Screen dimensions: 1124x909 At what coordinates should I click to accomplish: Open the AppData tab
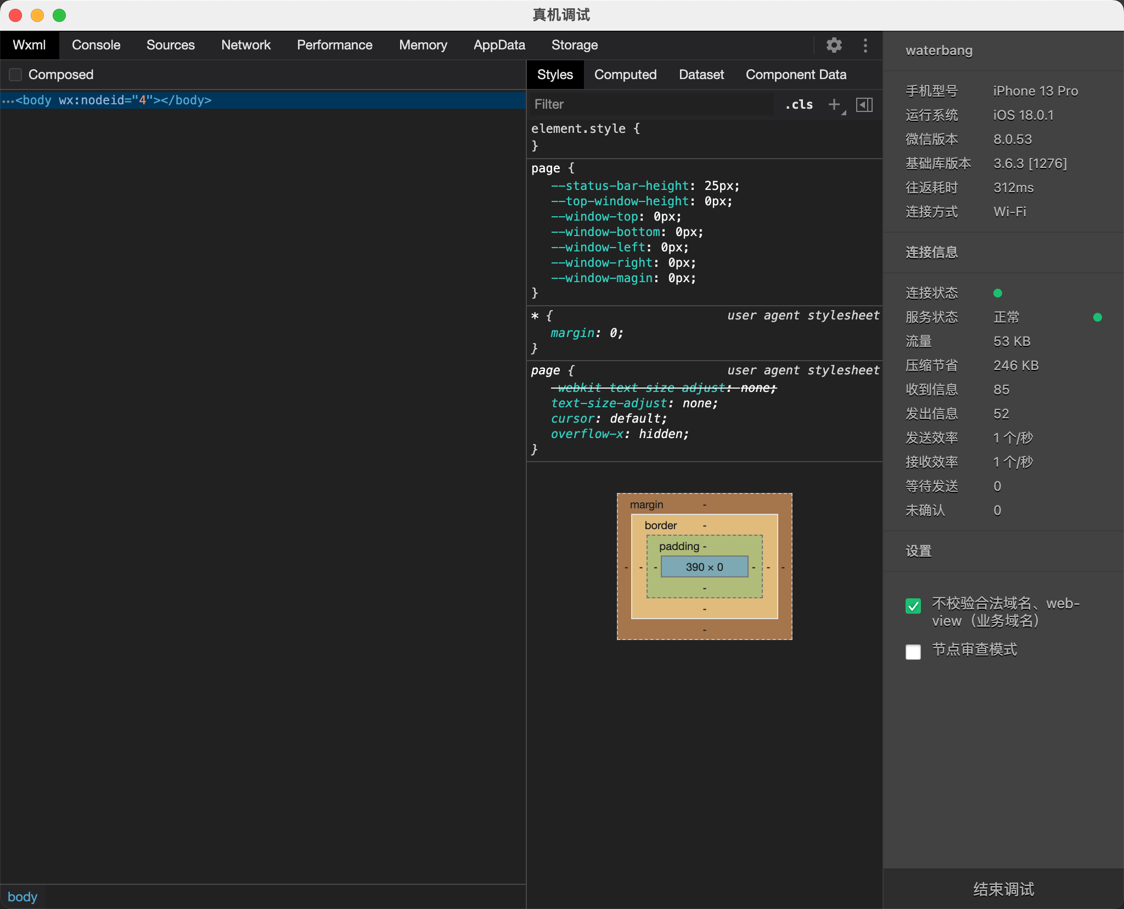[499, 45]
